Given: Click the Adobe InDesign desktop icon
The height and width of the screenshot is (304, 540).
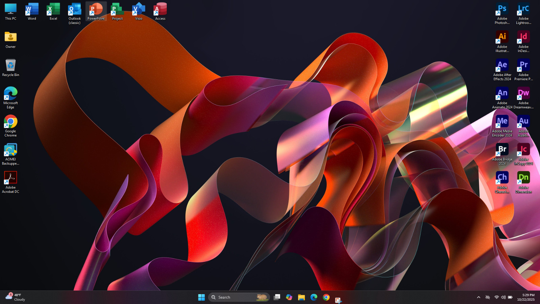Looking at the screenshot, I should [523, 42].
